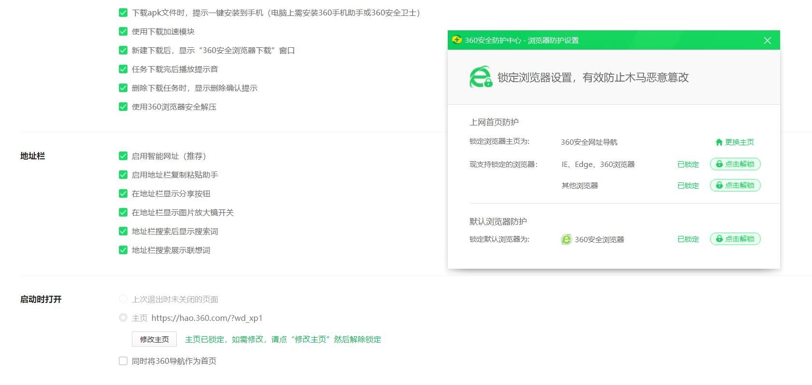This screenshot has width=812, height=385.
Task: Toggle 地址栏搜索后显示搜索词 checkbox
Action: 123,231
